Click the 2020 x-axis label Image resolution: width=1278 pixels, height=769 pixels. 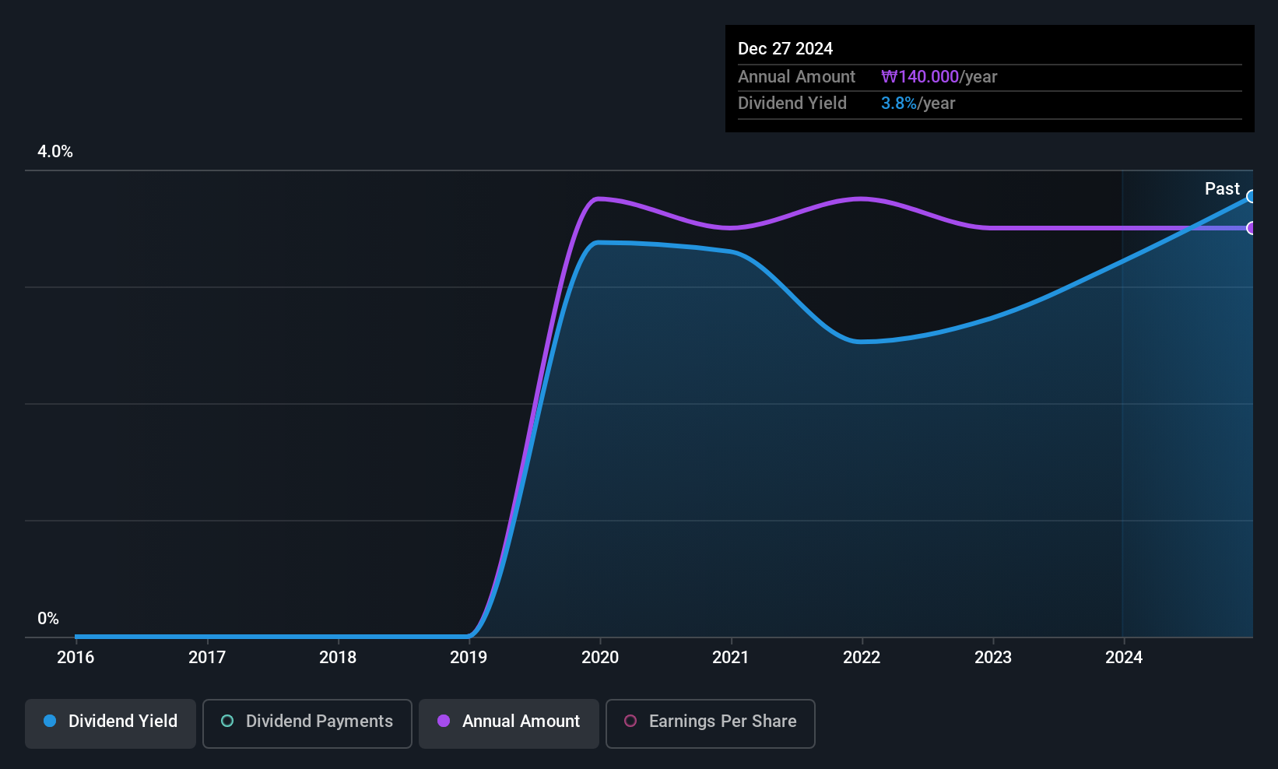click(600, 658)
